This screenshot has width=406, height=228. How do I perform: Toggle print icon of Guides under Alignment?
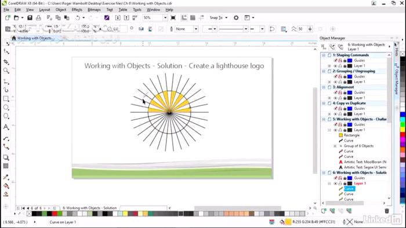[340, 93]
